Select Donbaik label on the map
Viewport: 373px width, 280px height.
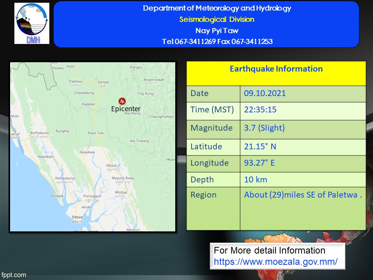pyautogui.click(x=57, y=196)
